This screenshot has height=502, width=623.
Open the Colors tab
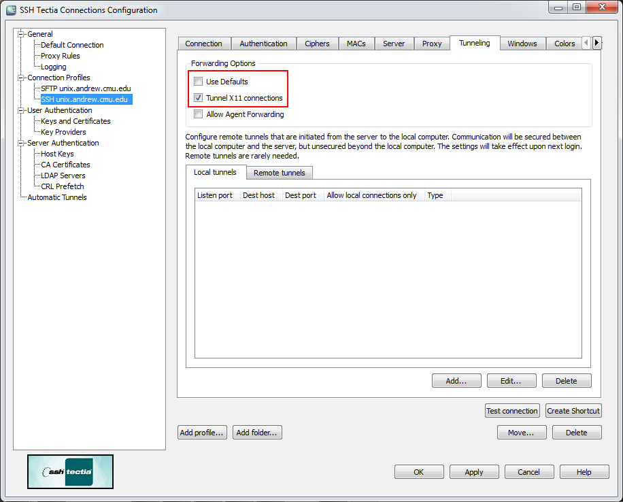[x=565, y=44]
